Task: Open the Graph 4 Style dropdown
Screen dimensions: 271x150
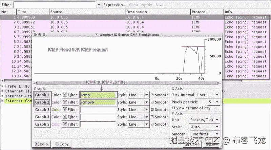Action: 139,117
